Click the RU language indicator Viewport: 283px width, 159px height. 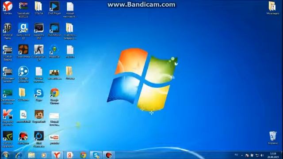pyautogui.click(x=236, y=155)
